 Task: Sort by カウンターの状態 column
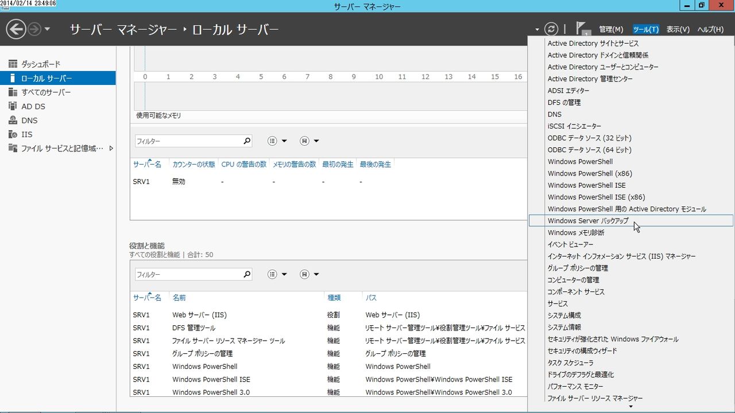[194, 165]
